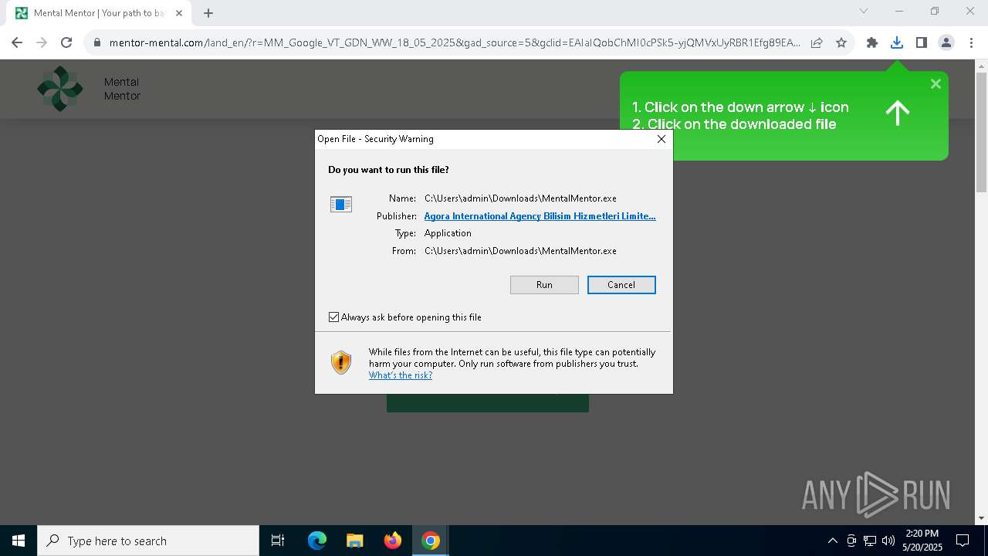
Task: Go forward in Chrome navigation
Action: [42, 42]
